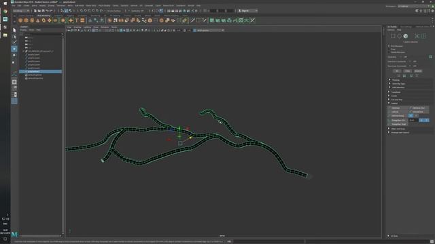Open File Explorer from the taskbar
The image size is (435, 244).
(x=5, y=35)
